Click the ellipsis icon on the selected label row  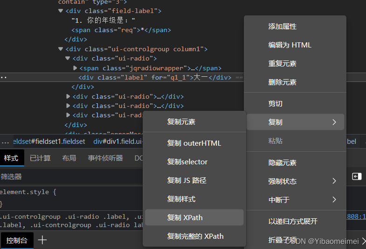[x=4, y=77]
